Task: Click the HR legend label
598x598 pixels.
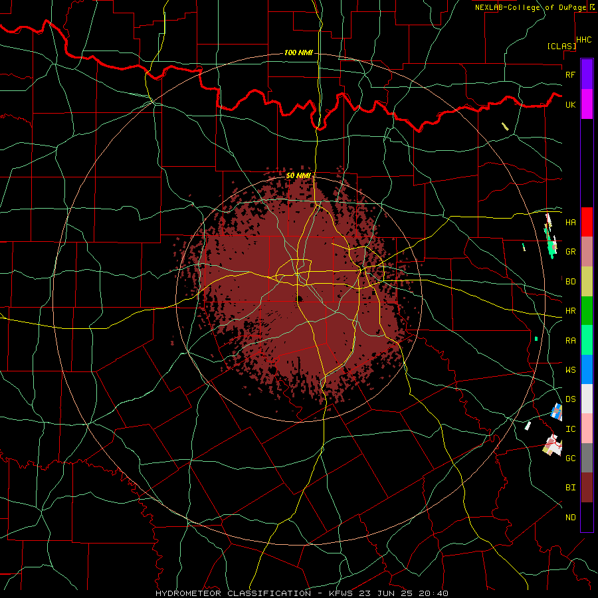Action: pyautogui.click(x=570, y=311)
